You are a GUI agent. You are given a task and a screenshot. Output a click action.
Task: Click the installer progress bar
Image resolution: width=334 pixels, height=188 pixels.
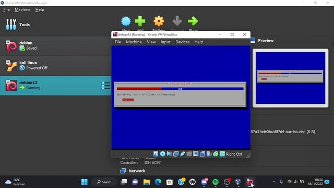point(180,89)
